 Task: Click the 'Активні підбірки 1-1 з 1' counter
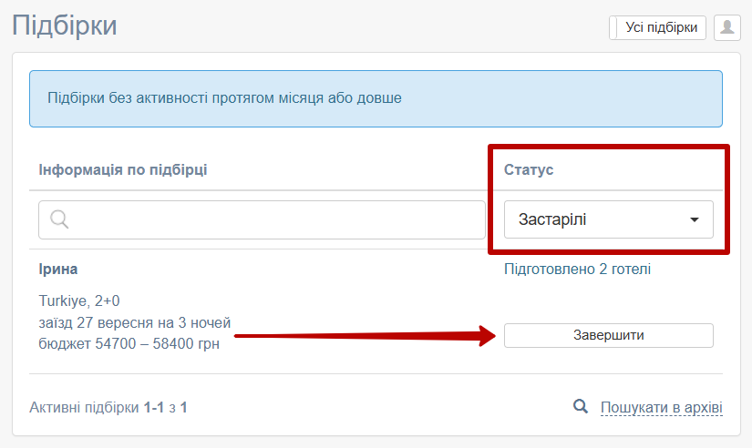point(108,407)
